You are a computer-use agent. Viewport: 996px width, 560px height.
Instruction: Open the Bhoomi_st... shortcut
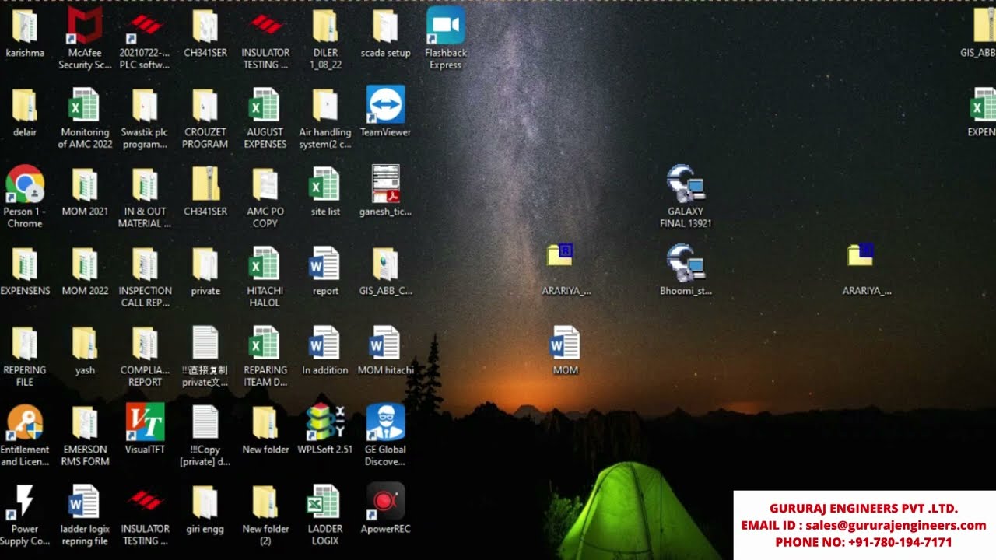[x=686, y=271]
